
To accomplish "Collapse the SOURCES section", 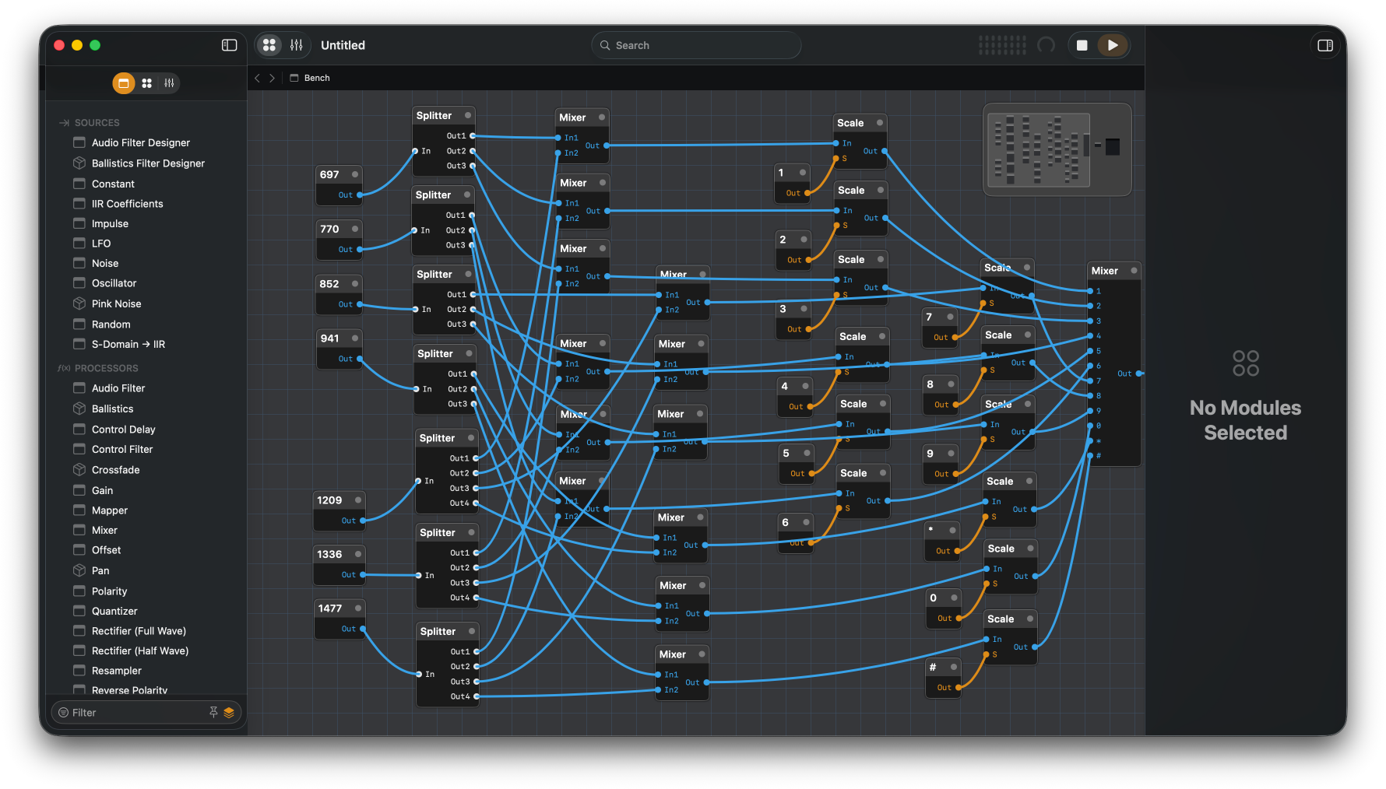I will [x=97, y=123].
